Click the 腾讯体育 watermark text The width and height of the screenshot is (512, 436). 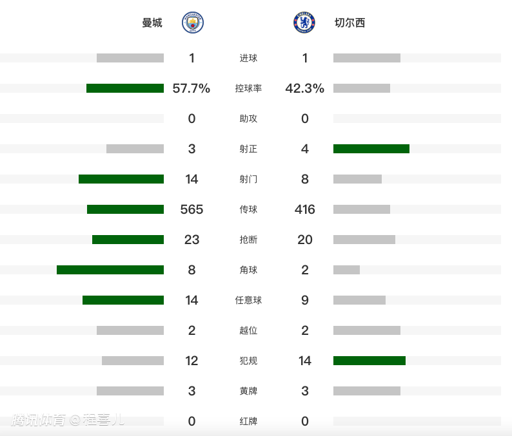[x=39, y=421]
